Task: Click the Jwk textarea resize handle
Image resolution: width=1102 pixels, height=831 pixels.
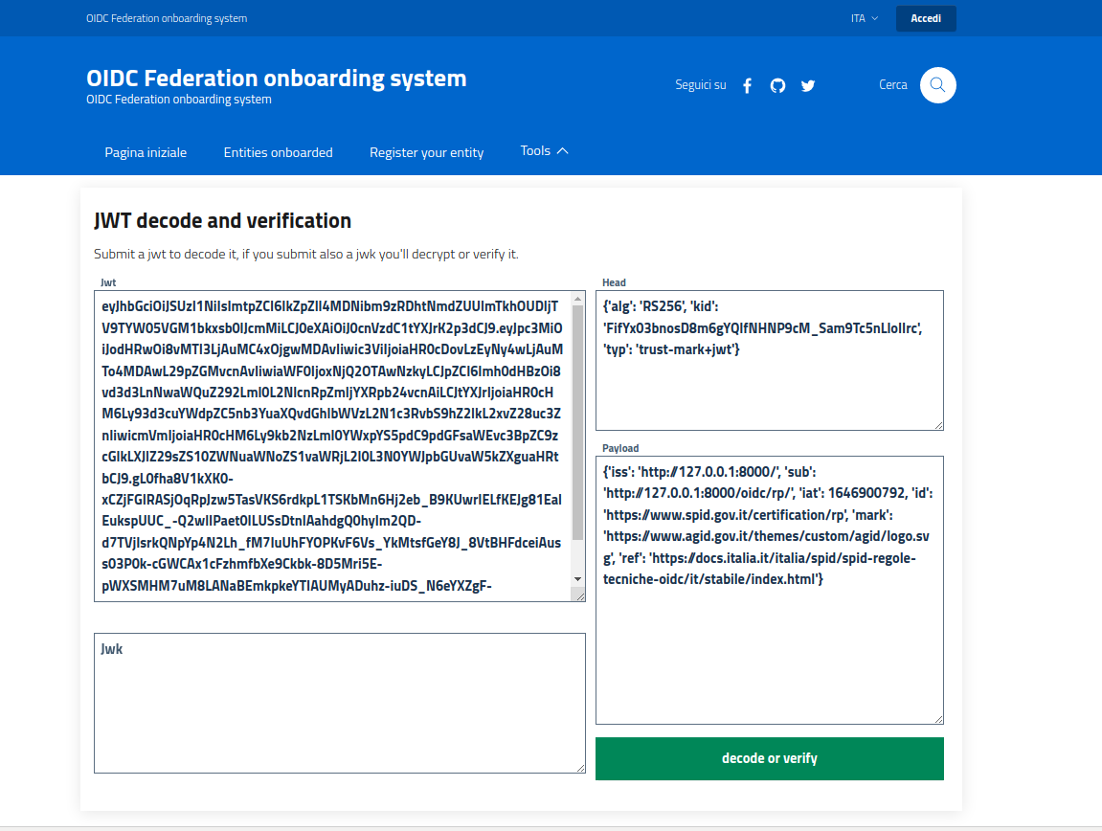Action: point(580,768)
